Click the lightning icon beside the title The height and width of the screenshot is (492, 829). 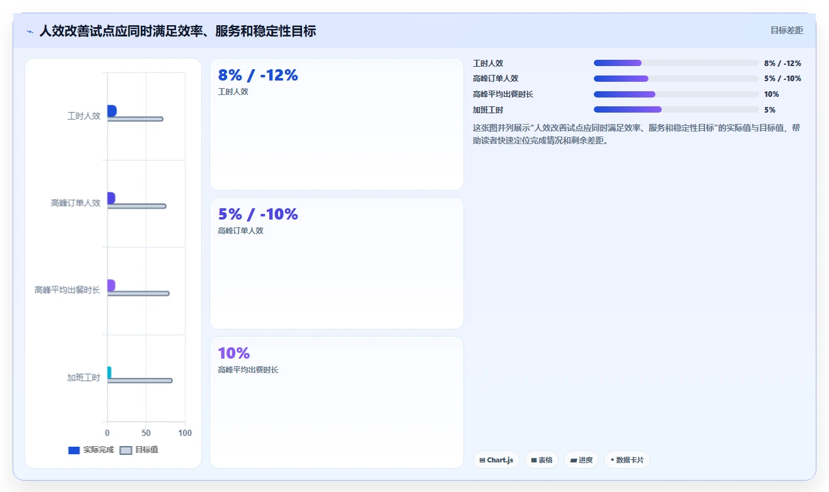click(x=30, y=31)
